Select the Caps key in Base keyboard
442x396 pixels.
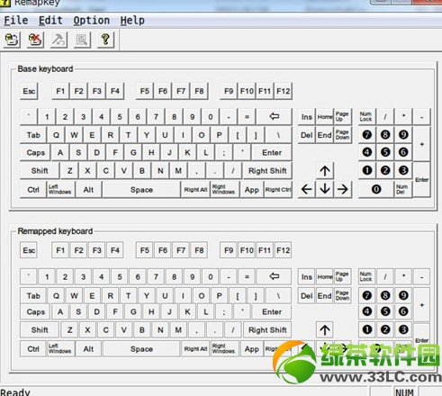tap(35, 153)
